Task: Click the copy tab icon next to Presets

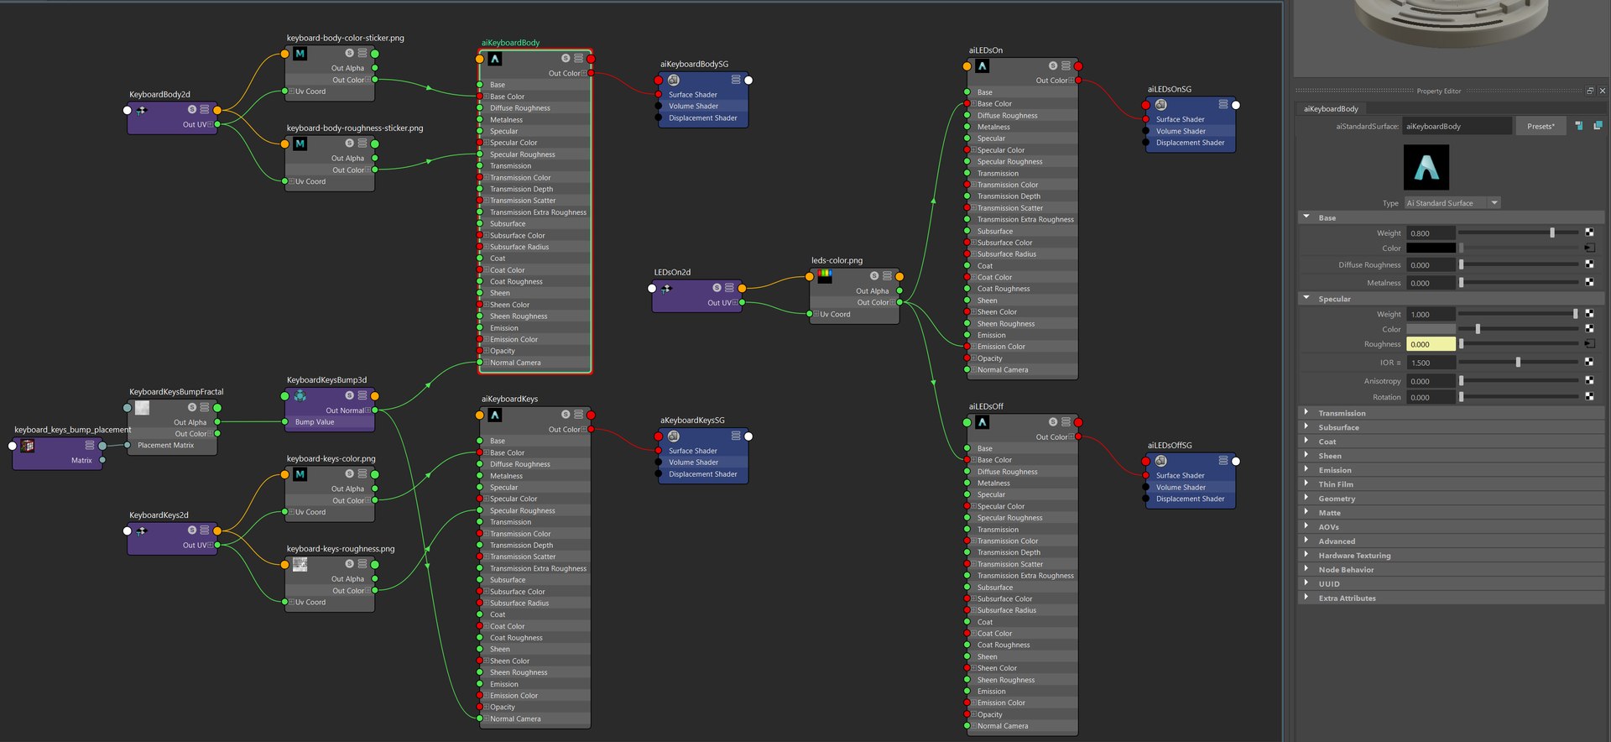Action: tap(1598, 126)
